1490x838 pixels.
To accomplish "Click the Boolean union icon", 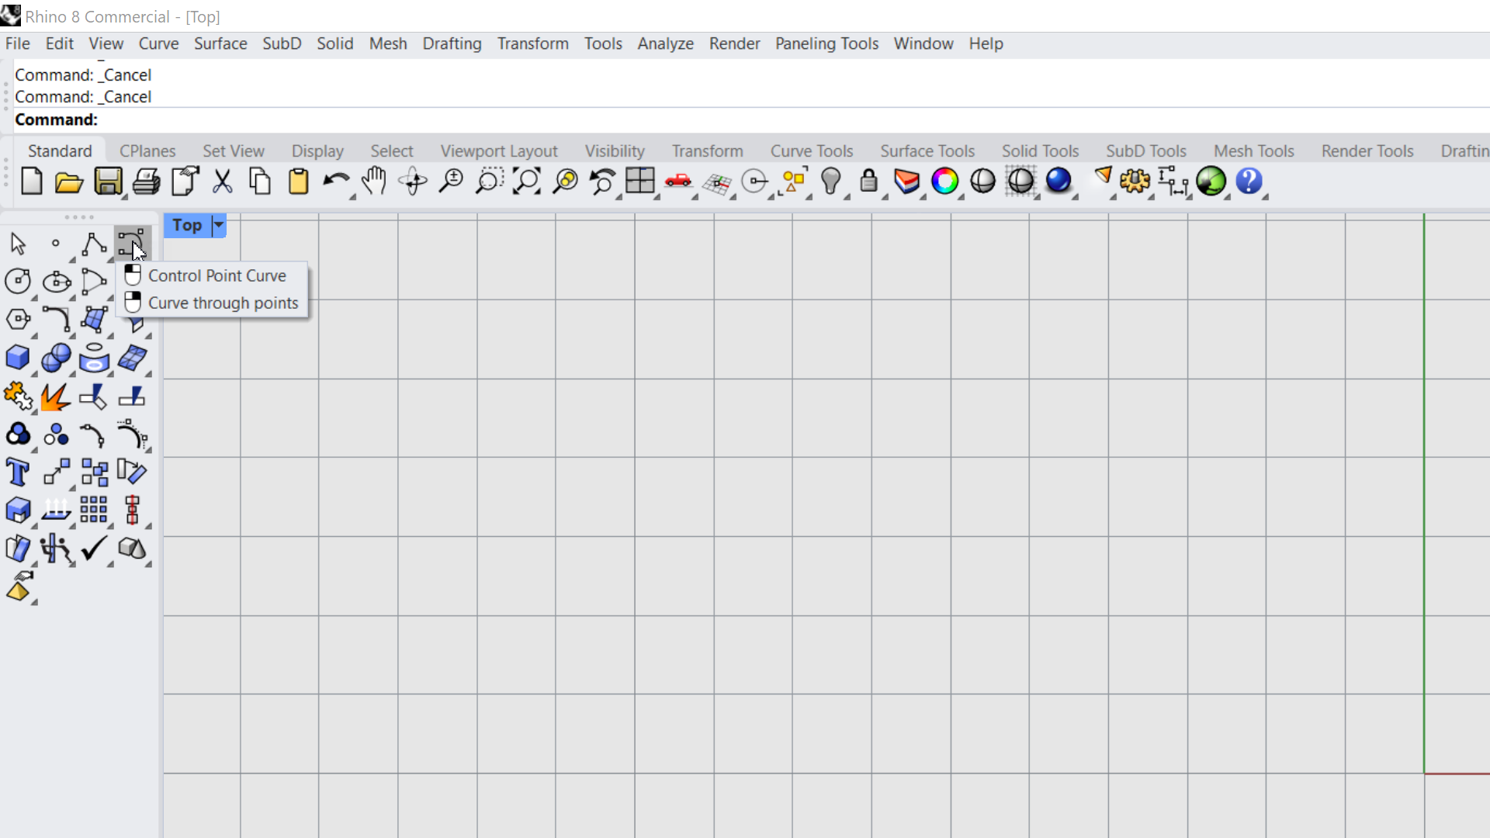I will (x=18, y=435).
